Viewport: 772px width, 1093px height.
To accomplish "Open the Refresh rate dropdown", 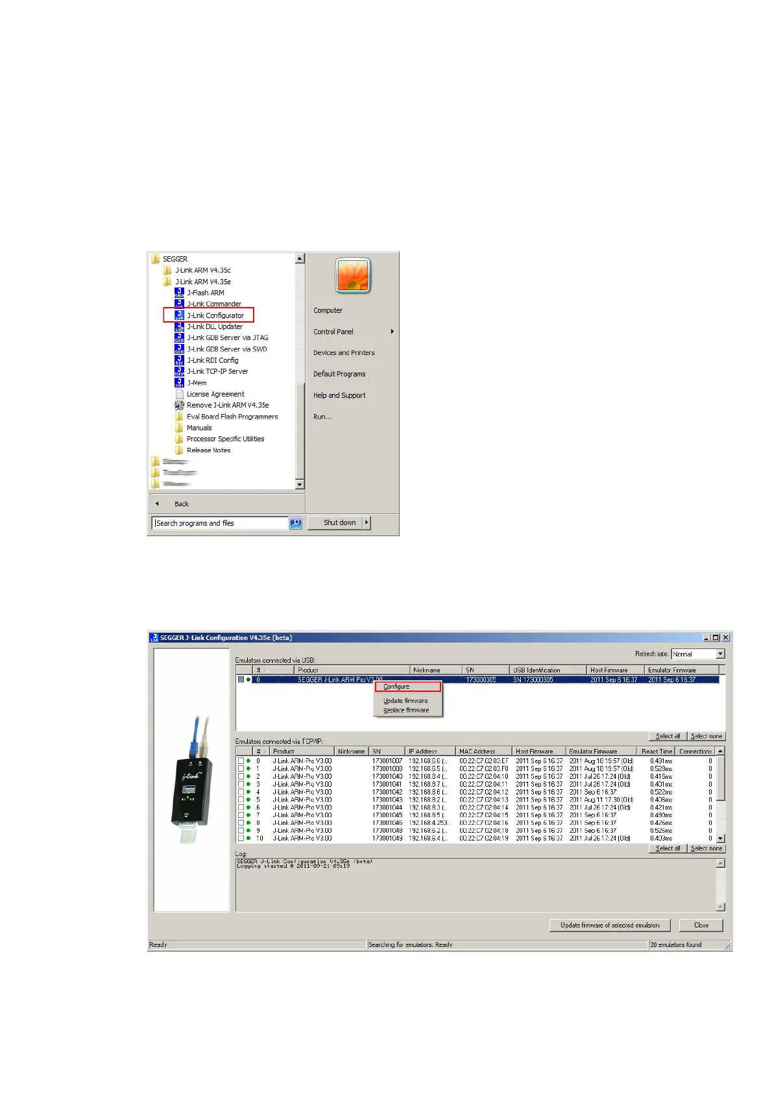I will (720, 654).
